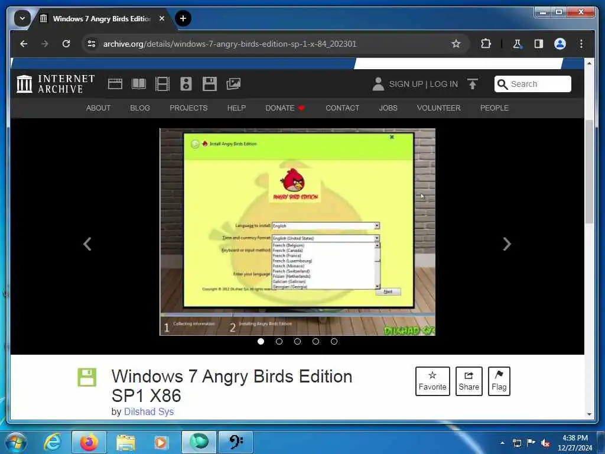Open a new tab with plus button
Screen dimensions: 605x454
point(183,18)
